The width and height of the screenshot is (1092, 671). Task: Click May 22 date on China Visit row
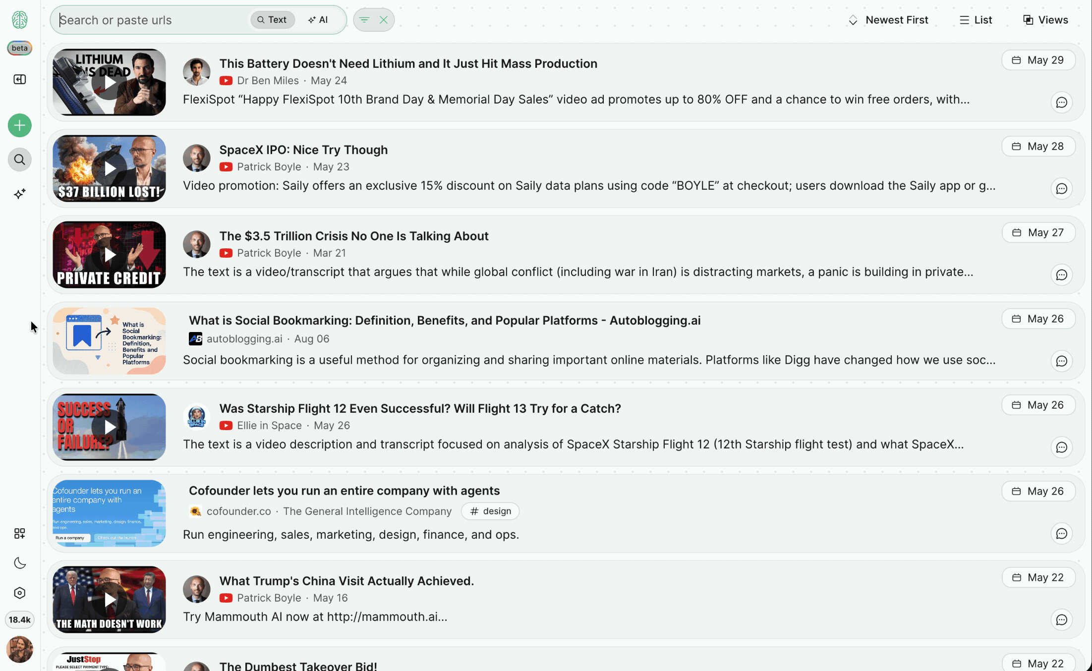[1038, 577]
